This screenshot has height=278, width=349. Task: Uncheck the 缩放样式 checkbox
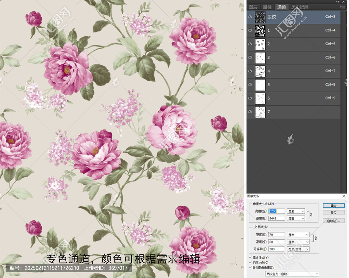[251, 257]
